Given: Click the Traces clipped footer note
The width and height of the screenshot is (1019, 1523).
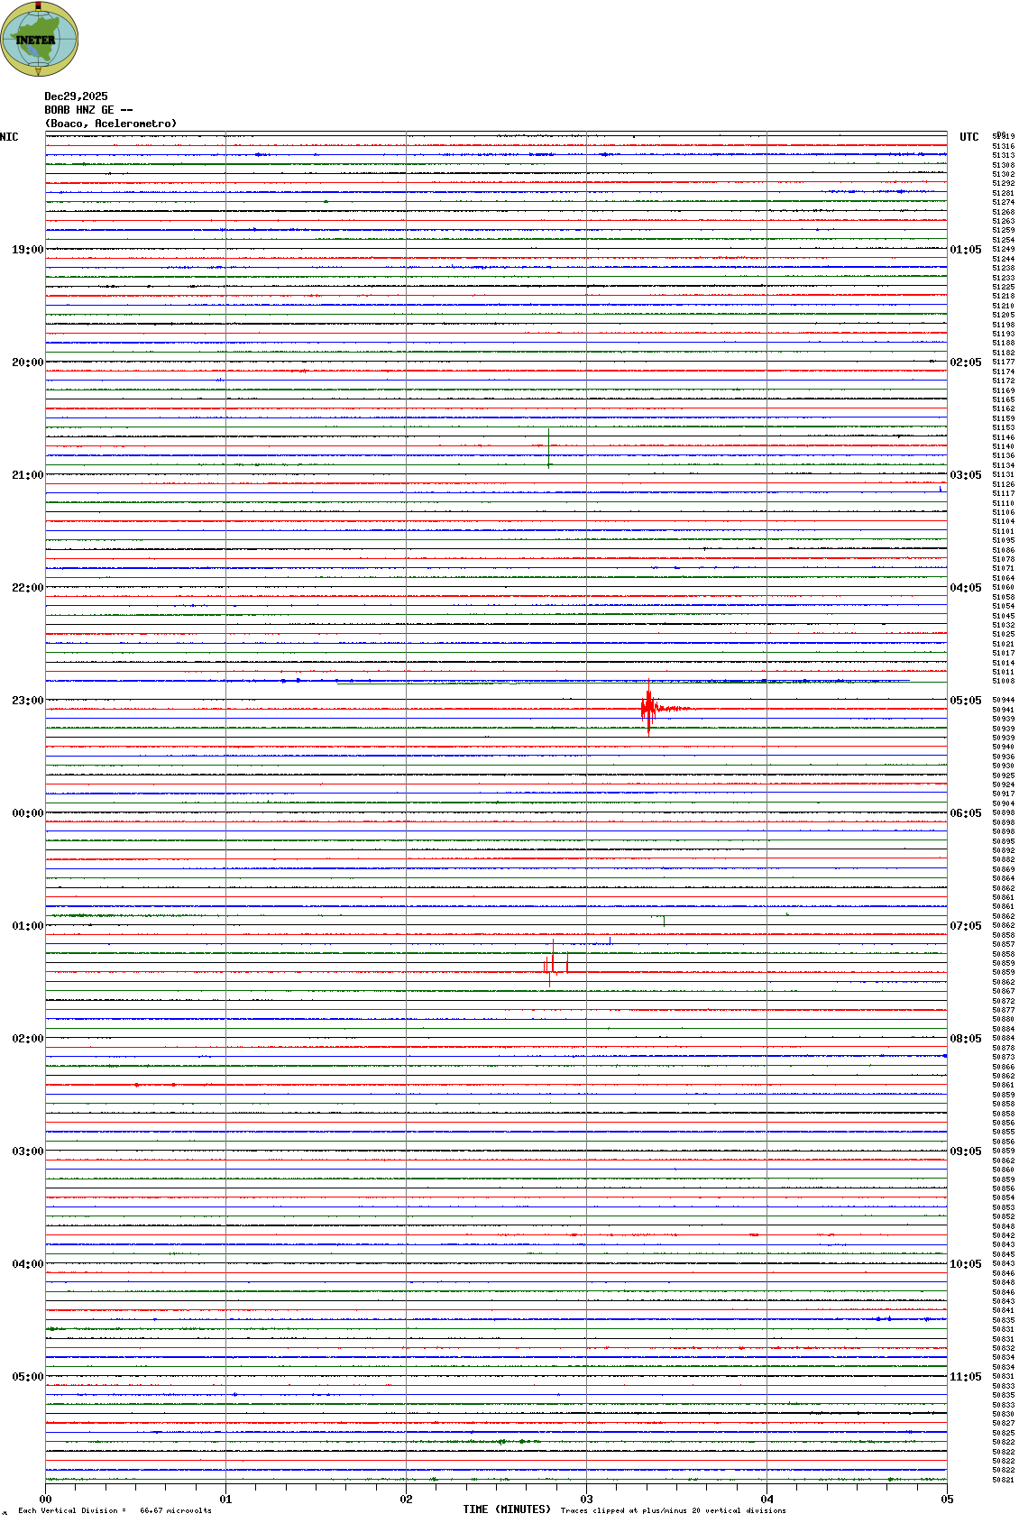Looking at the screenshot, I should (x=673, y=1510).
